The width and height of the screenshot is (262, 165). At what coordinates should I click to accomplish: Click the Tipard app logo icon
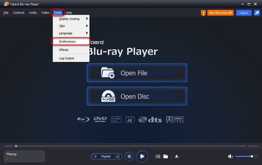6,4
